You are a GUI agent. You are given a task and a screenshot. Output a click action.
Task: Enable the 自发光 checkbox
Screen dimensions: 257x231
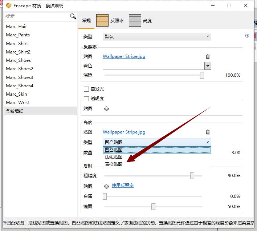click(86, 89)
